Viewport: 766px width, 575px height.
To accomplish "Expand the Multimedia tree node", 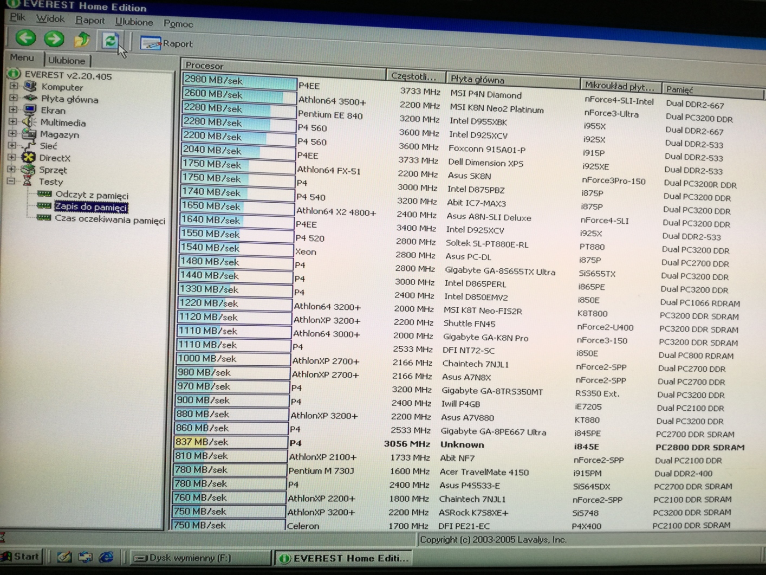I will point(12,121).
